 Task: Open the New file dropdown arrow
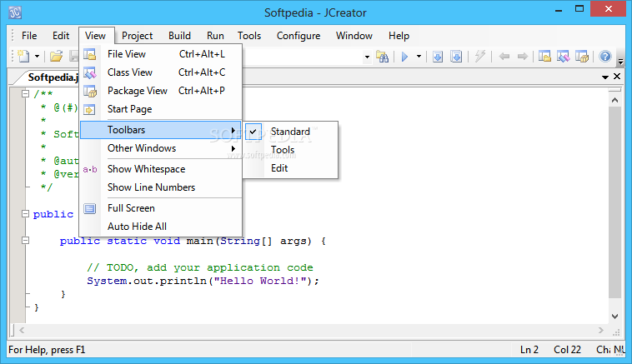37,57
